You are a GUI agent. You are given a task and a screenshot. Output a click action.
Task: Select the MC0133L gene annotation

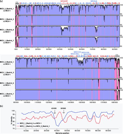click(x=87, y=54)
